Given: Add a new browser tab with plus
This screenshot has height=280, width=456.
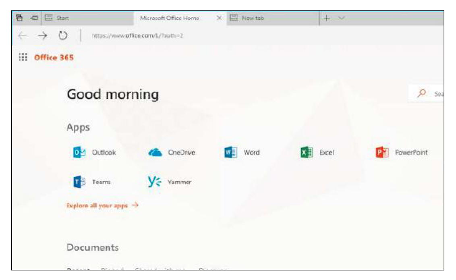Looking at the screenshot, I should pyautogui.click(x=327, y=18).
